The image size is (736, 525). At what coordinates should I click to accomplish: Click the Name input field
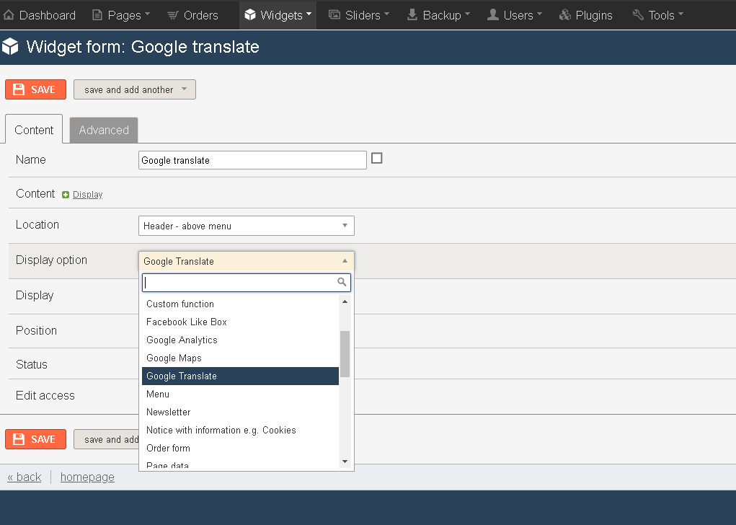(252, 160)
